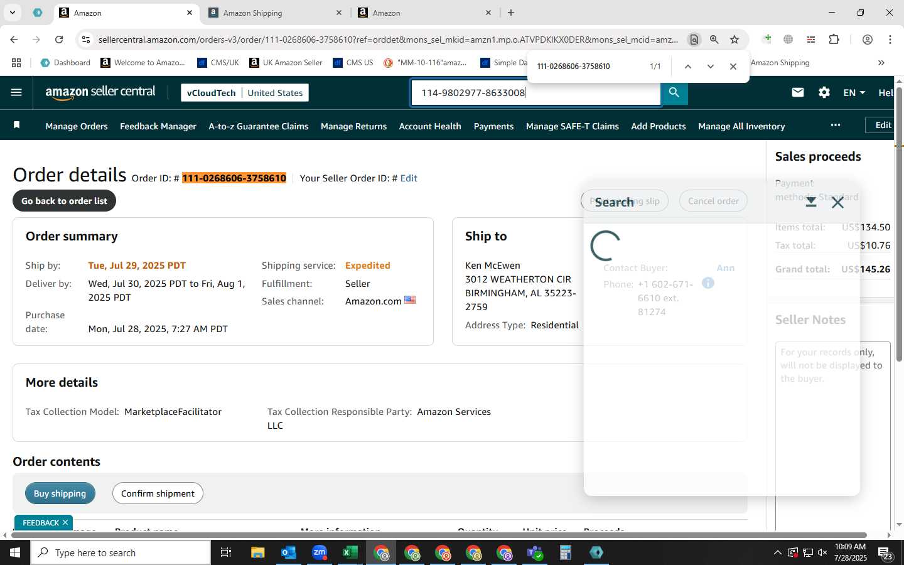904x565 pixels.
Task: Click the Confirm shipment button
Action: coord(158,493)
